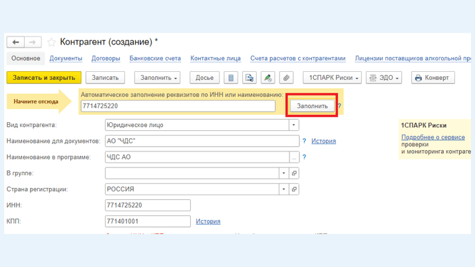Click the forward navigation arrow
475x267 pixels.
[x=33, y=43]
